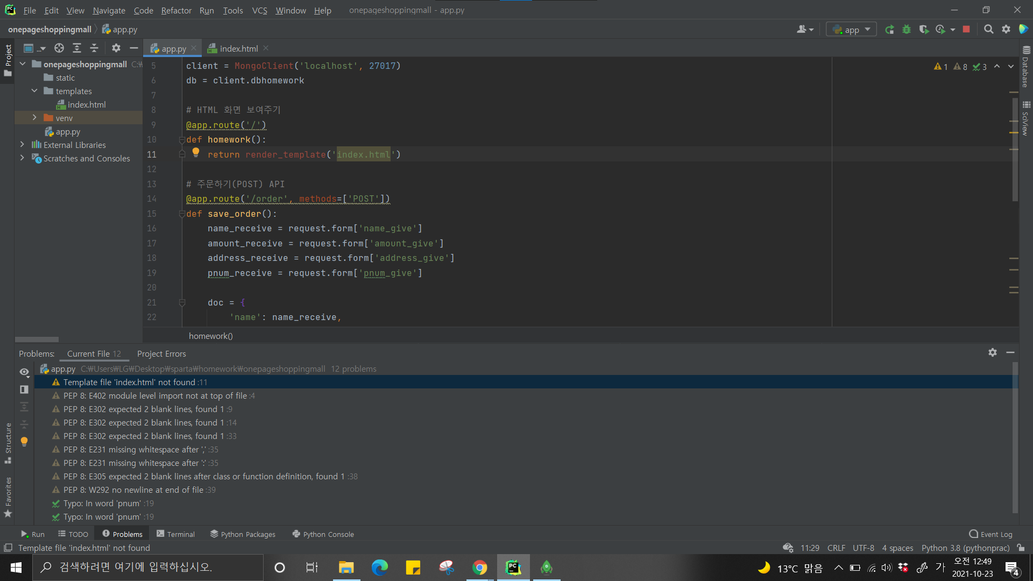Screen dimensions: 1033x581
Task: Expand External Libraries node
Action: [22, 145]
